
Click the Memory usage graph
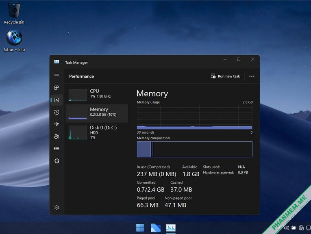click(x=195, y=117)
